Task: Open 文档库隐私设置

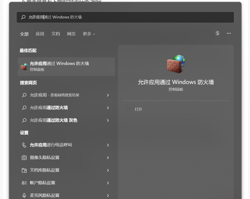Action: pos(66,170)
